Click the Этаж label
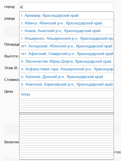This screenshot has width=121, height=161. 12,68
